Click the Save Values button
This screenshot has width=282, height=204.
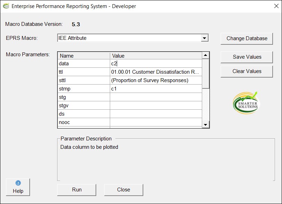pos(247,57)
